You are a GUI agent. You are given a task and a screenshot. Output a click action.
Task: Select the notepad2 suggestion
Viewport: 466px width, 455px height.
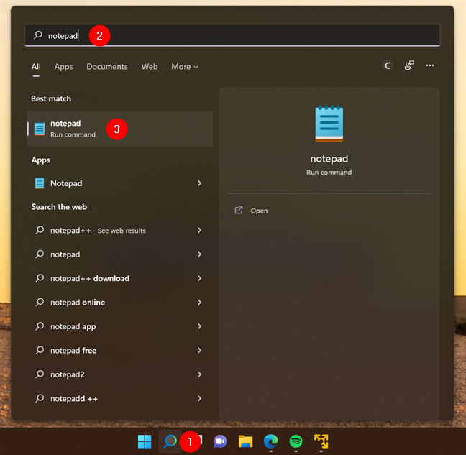(x=68, y=374)
